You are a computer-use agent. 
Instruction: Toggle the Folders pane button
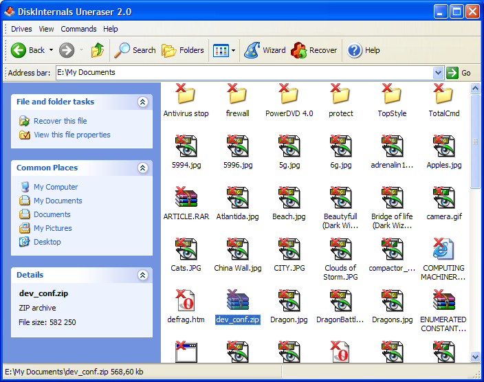click(183, 50)
